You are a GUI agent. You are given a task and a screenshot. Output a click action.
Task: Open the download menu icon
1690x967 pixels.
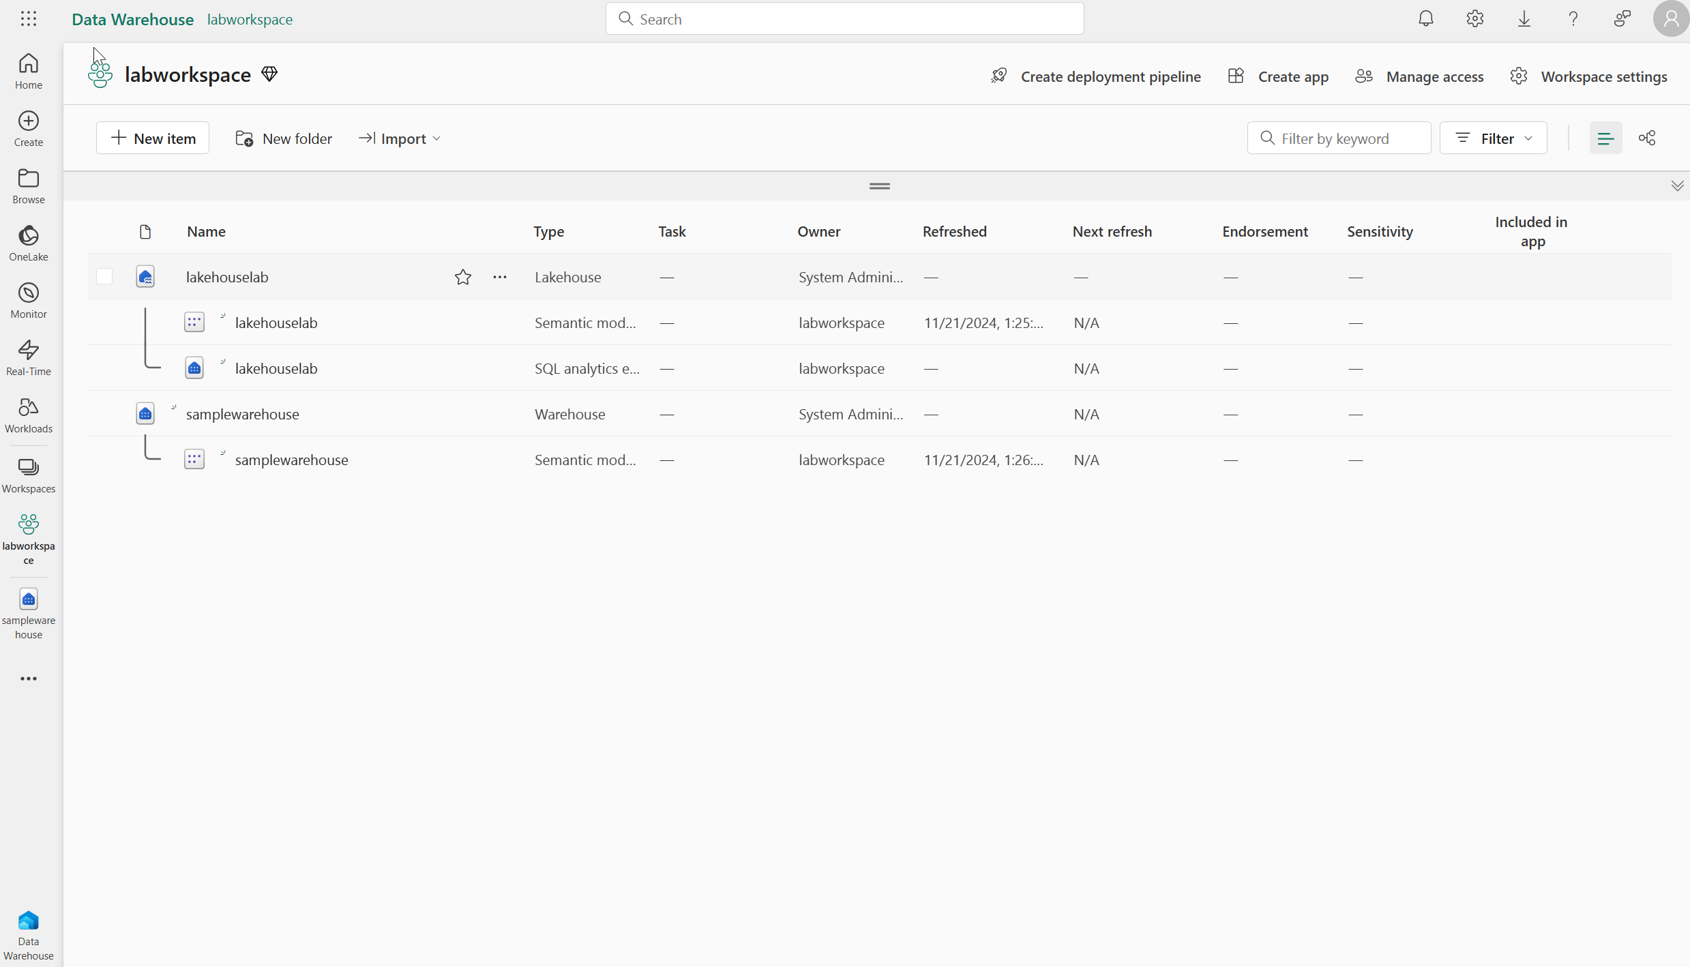pos(1524,18)
